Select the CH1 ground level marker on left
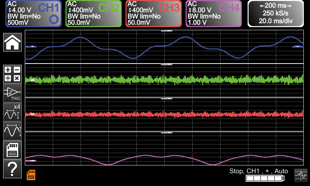 click(x=31, y=46)
